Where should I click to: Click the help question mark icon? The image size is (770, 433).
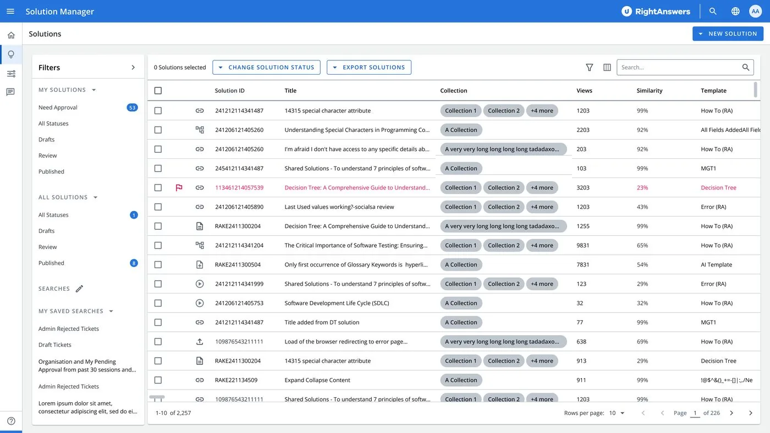coord(11,421)
